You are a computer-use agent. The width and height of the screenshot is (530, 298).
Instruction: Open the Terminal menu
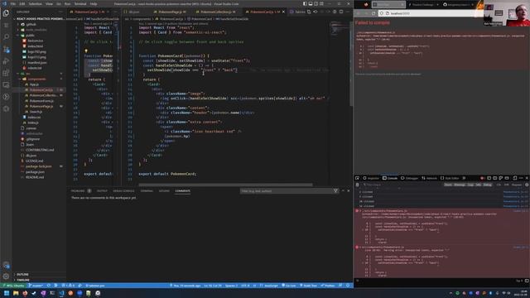click(x=80, y=3)
